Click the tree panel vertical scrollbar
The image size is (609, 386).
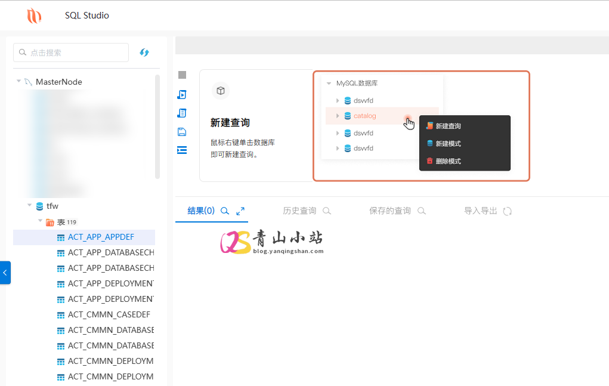(x=157, y=126)
